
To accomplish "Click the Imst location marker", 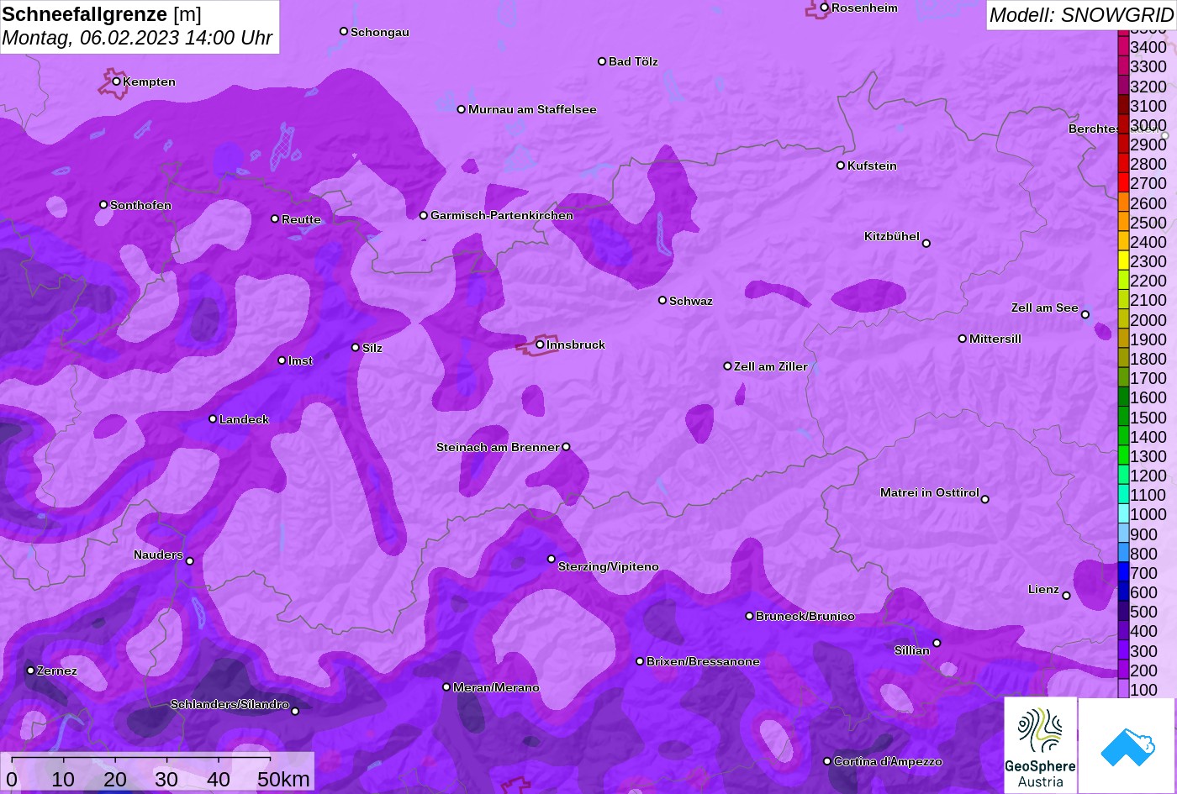I will click(282, 360).
